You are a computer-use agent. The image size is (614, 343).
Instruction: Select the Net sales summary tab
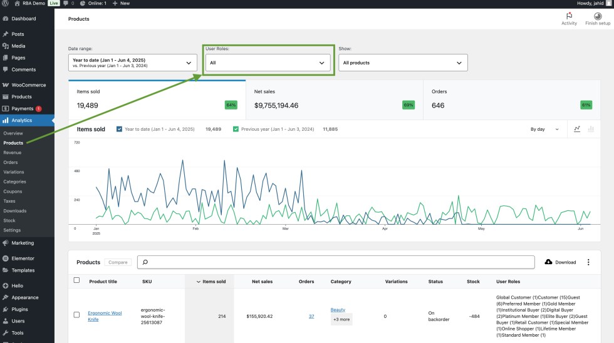coord(334,99)
